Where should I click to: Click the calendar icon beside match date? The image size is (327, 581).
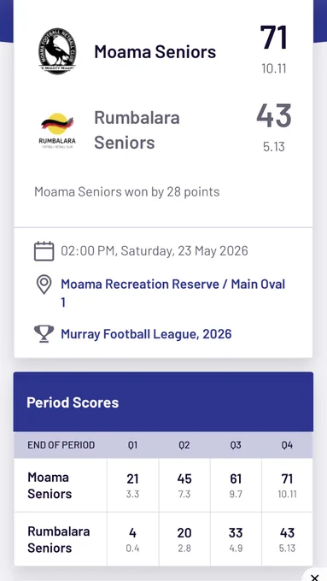(44, 251)
